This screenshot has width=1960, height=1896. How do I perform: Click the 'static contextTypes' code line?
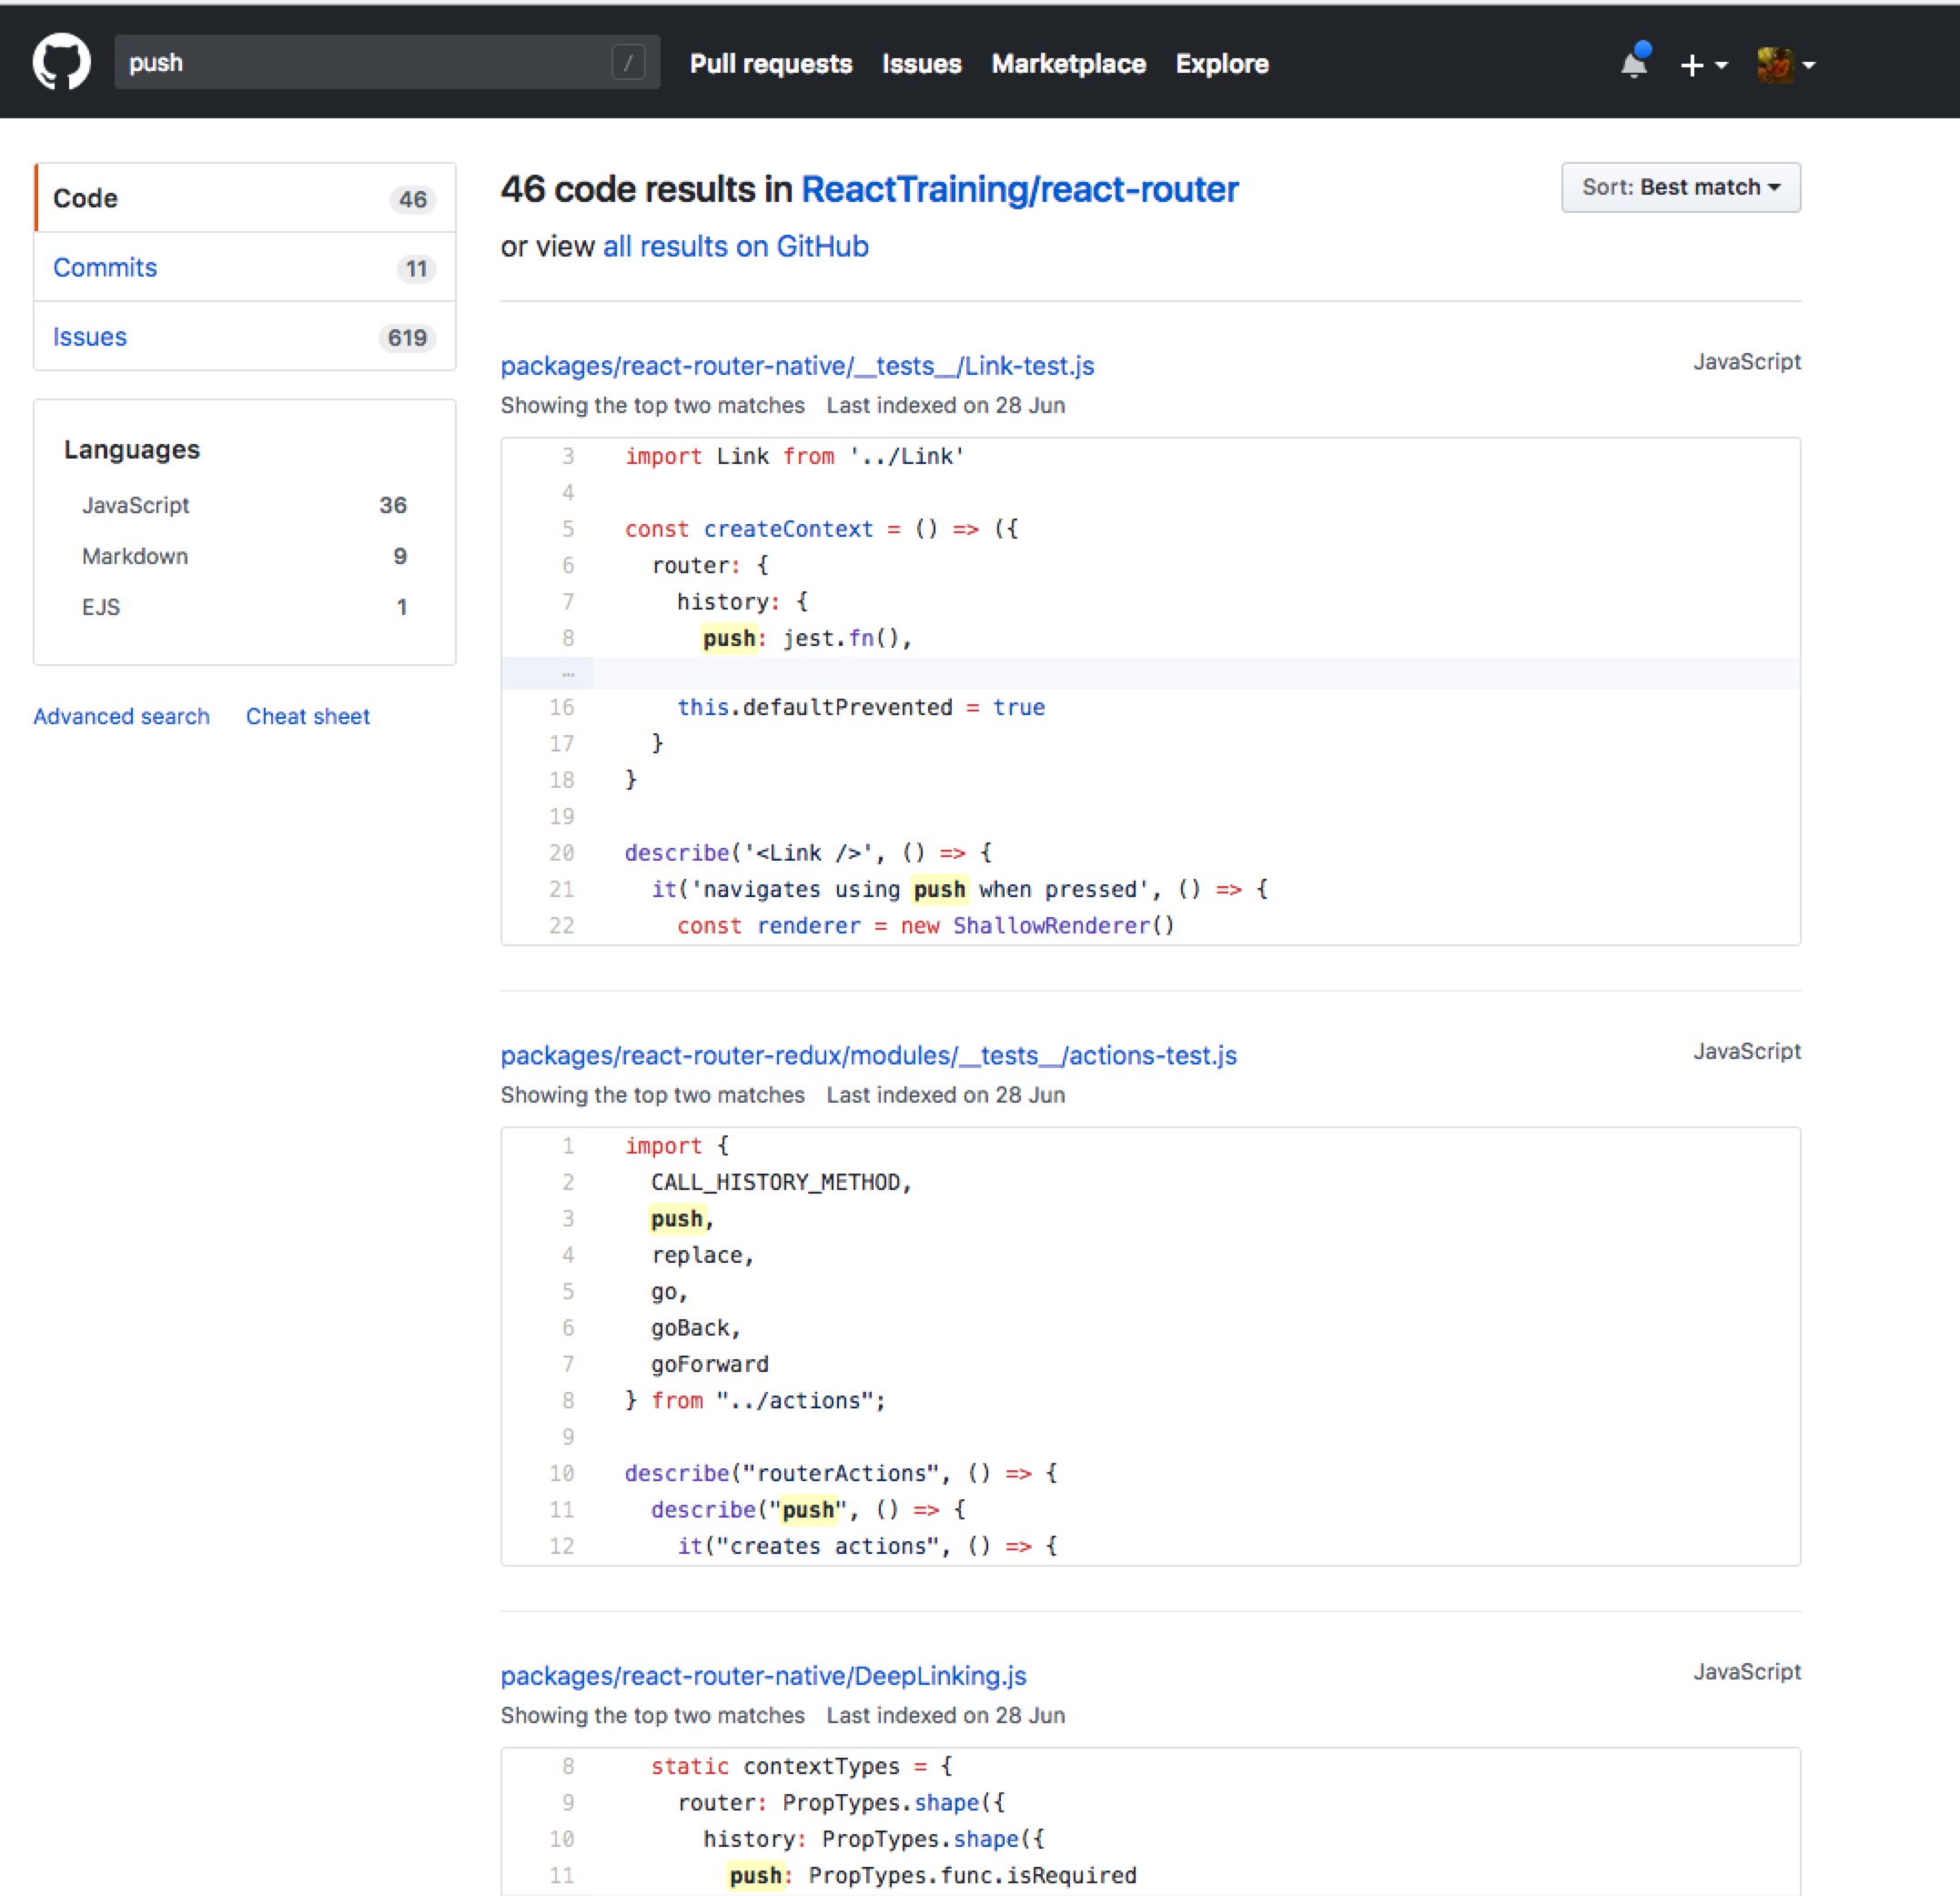pyautogui.click(x=802, y=1766)
